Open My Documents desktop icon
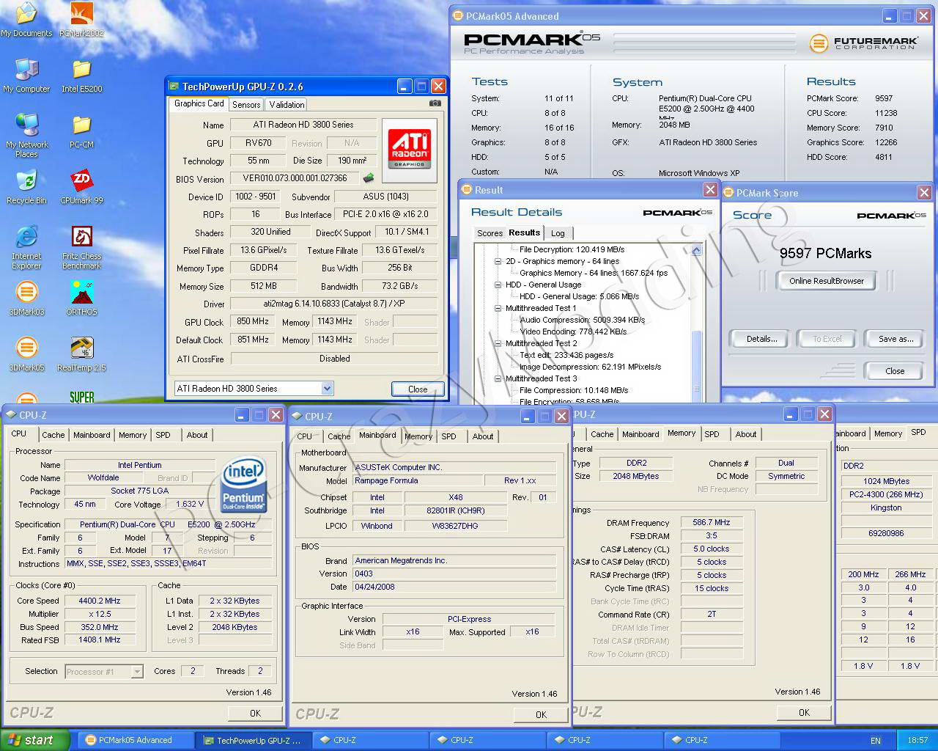The width and height of the screenshot is (938, 751). pos(26,20)
